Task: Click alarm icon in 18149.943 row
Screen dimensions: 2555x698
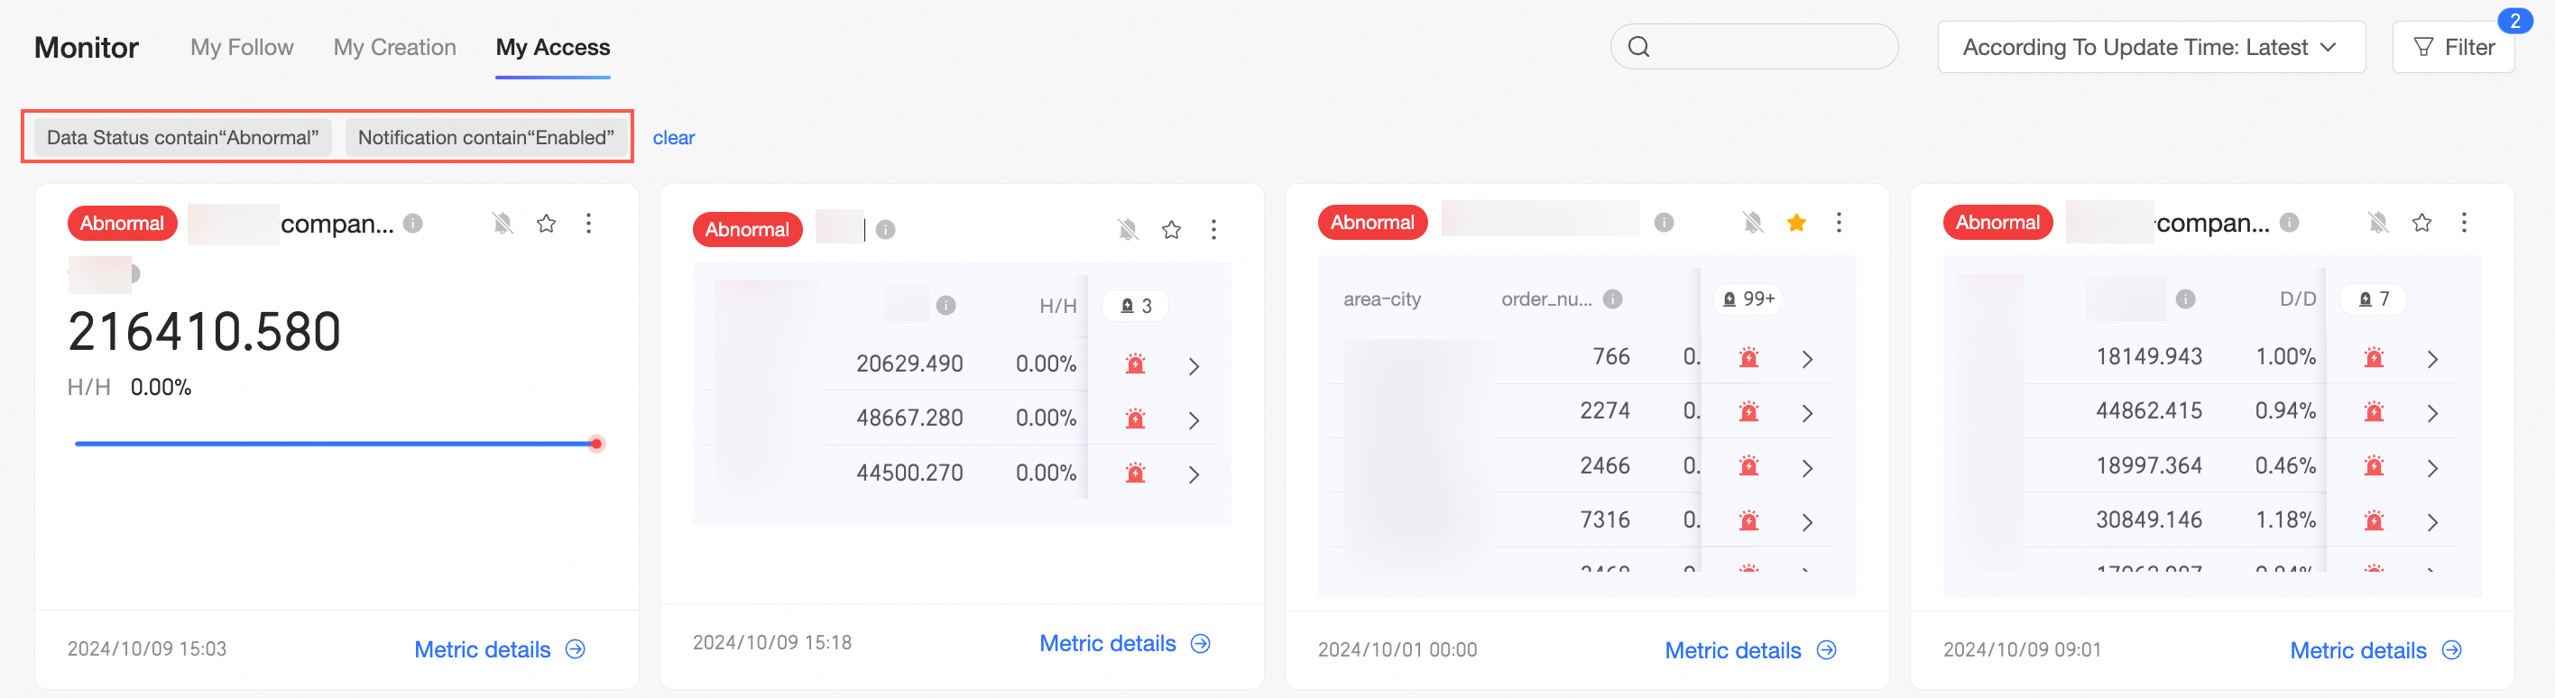Action: point(2374,357)
